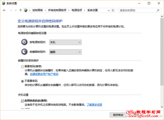The height and width of the screenshot is (120, 164).
Task: Minimize the 系统设置 window
Action: tap(139, 3)
